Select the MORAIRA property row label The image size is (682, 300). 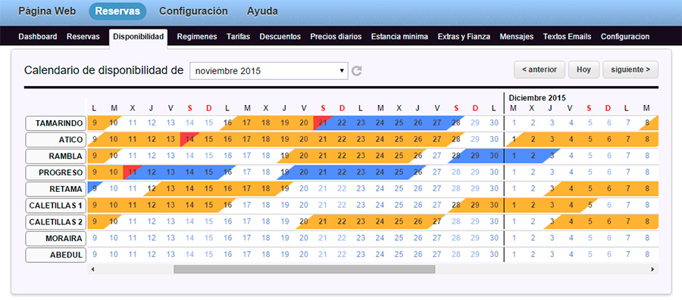point(55,239)
